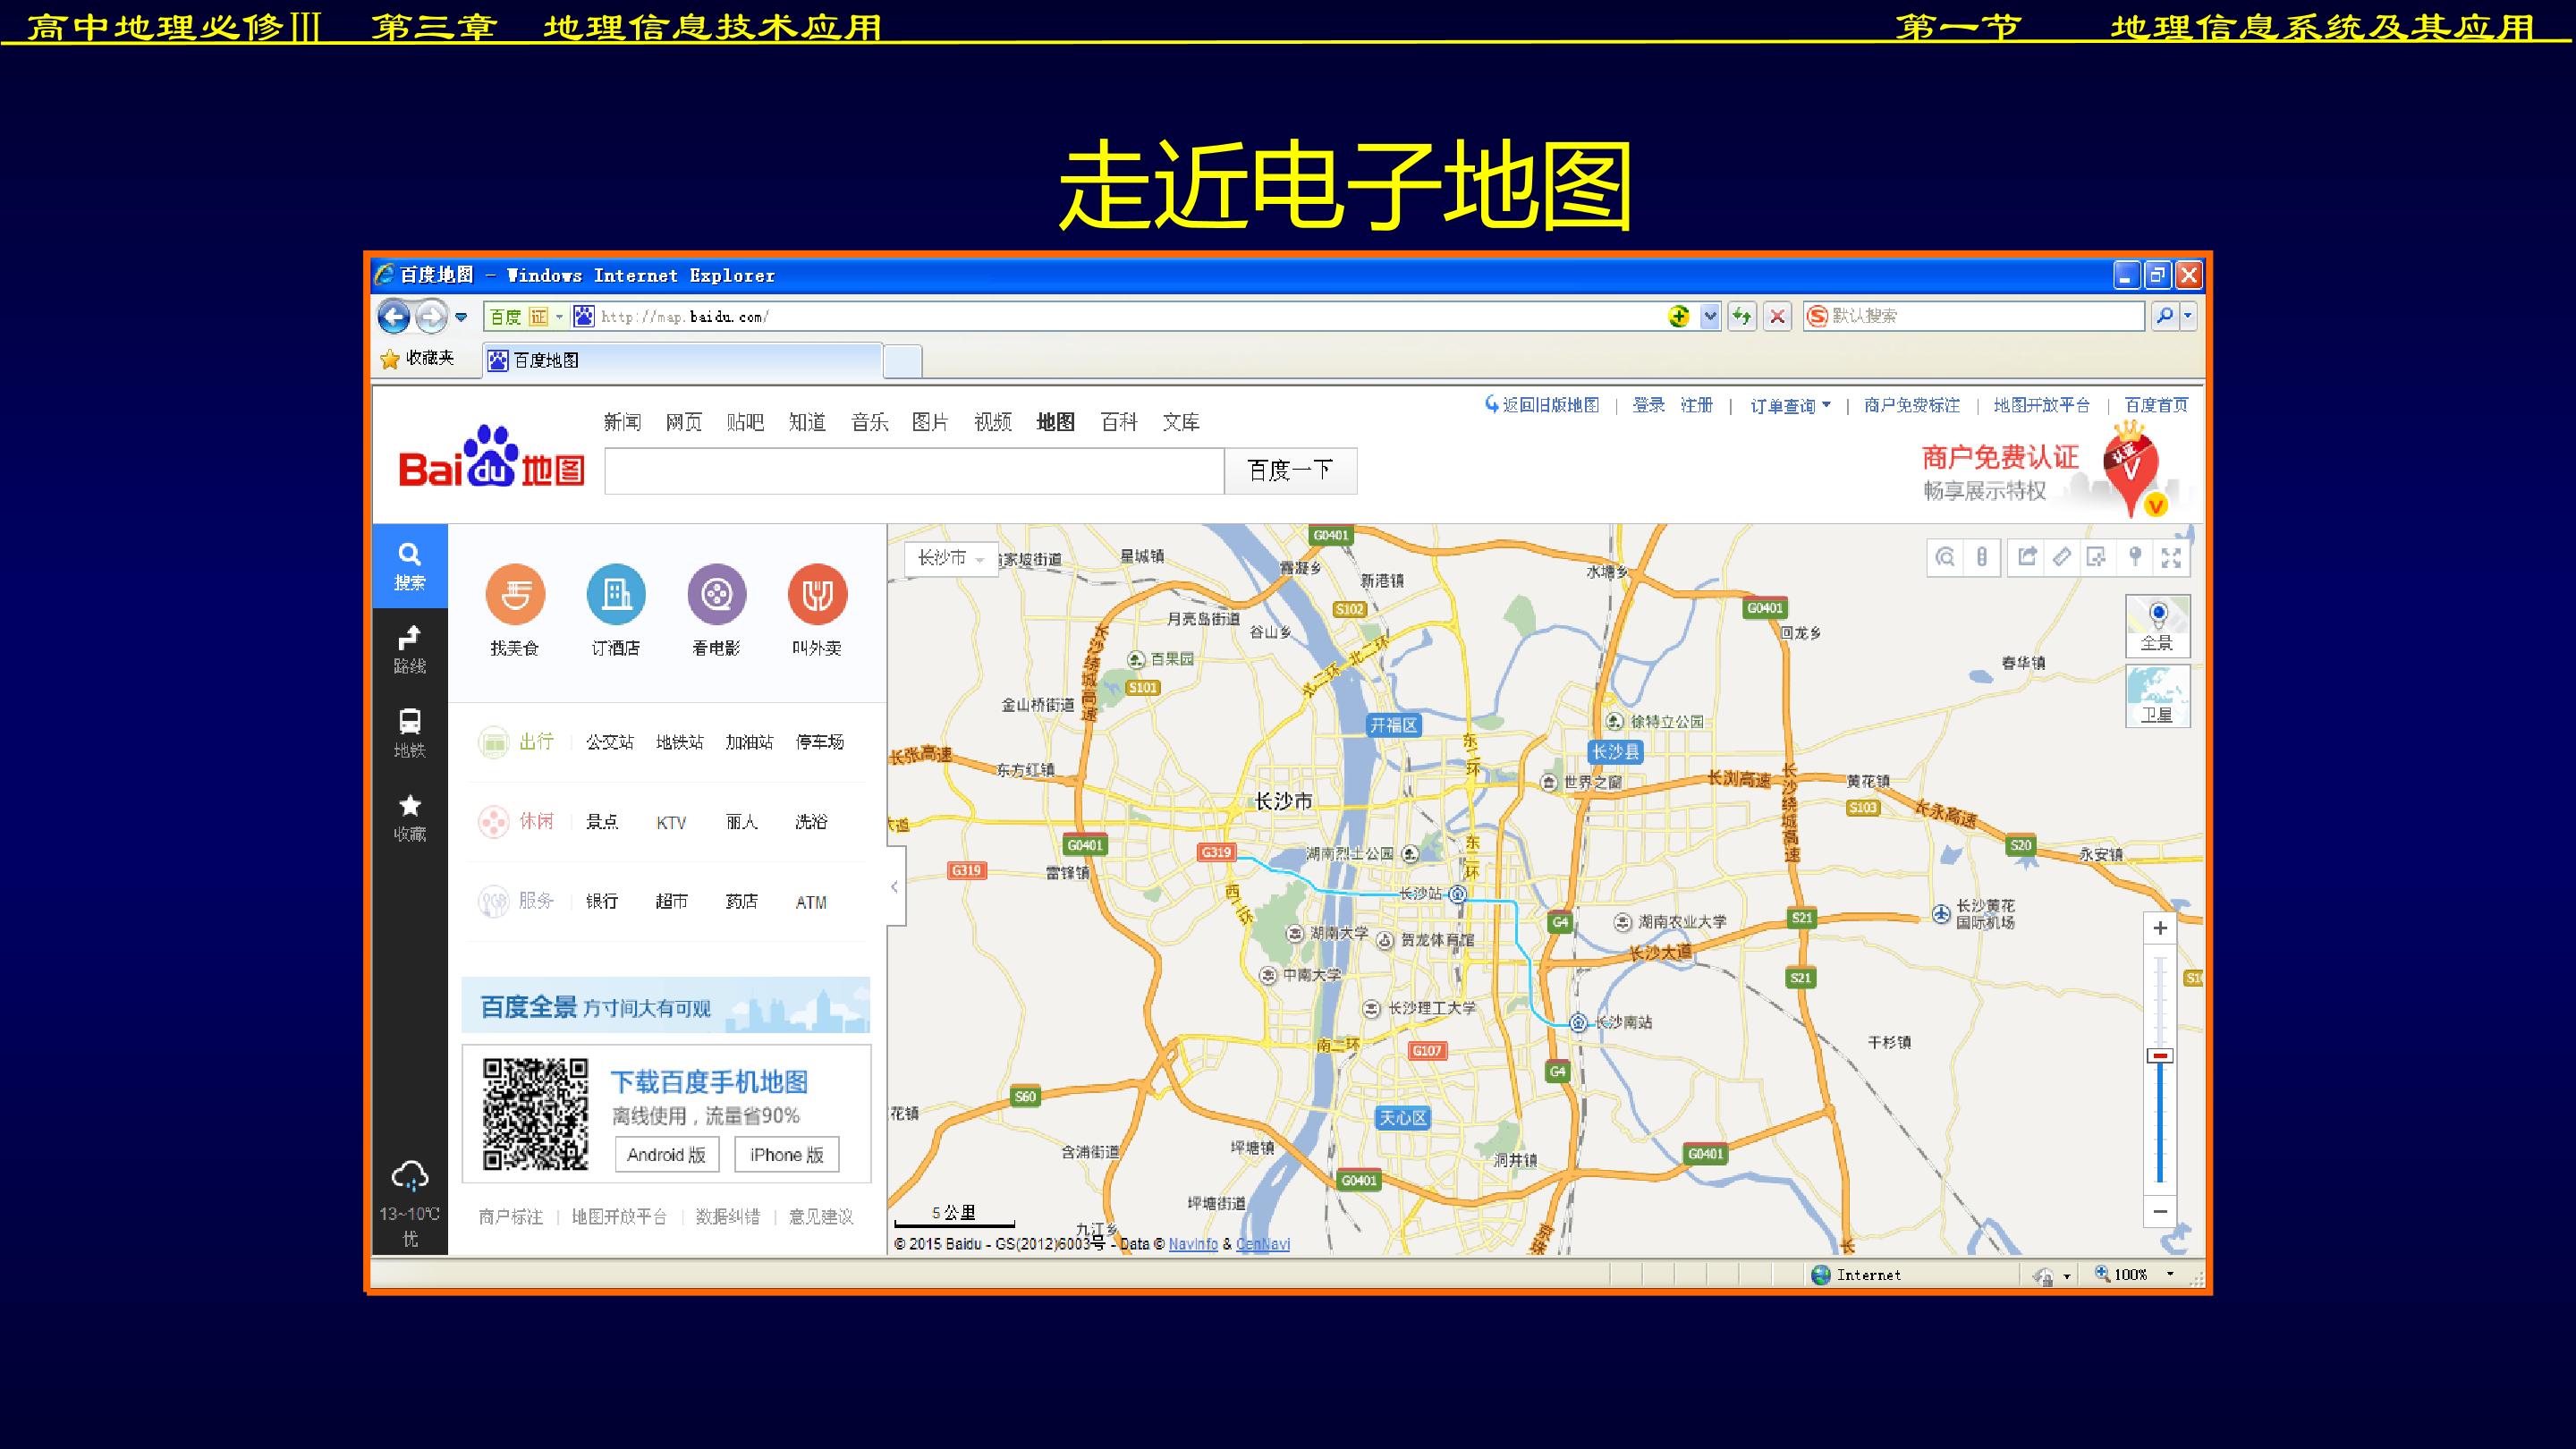Viewport: 2576px width, 1449px height.
Task: Select the 百度地图 browser tab
Action: click(x=682, y=360)
